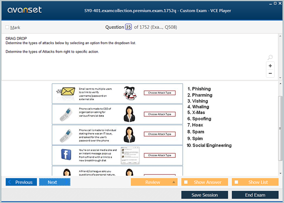Click the Save Session button
This screenshot has width=284, height=203.
click(x=204, y=195)
